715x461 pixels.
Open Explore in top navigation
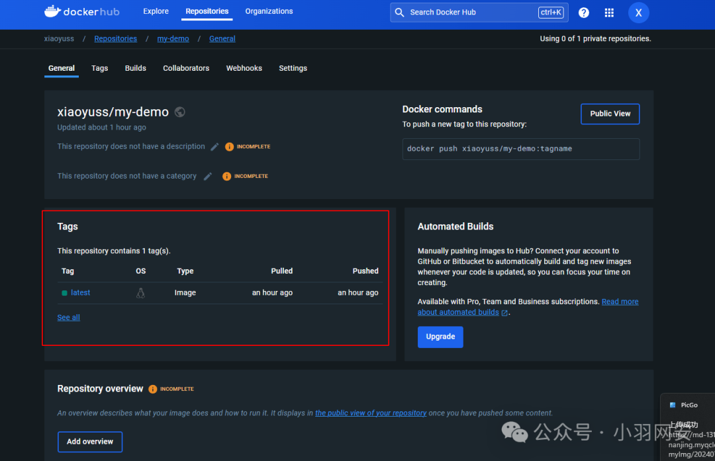156,11
